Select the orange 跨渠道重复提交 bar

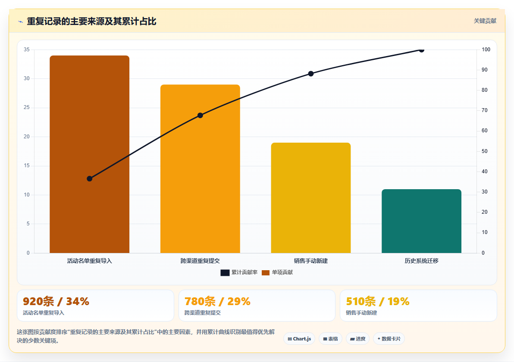200,169
